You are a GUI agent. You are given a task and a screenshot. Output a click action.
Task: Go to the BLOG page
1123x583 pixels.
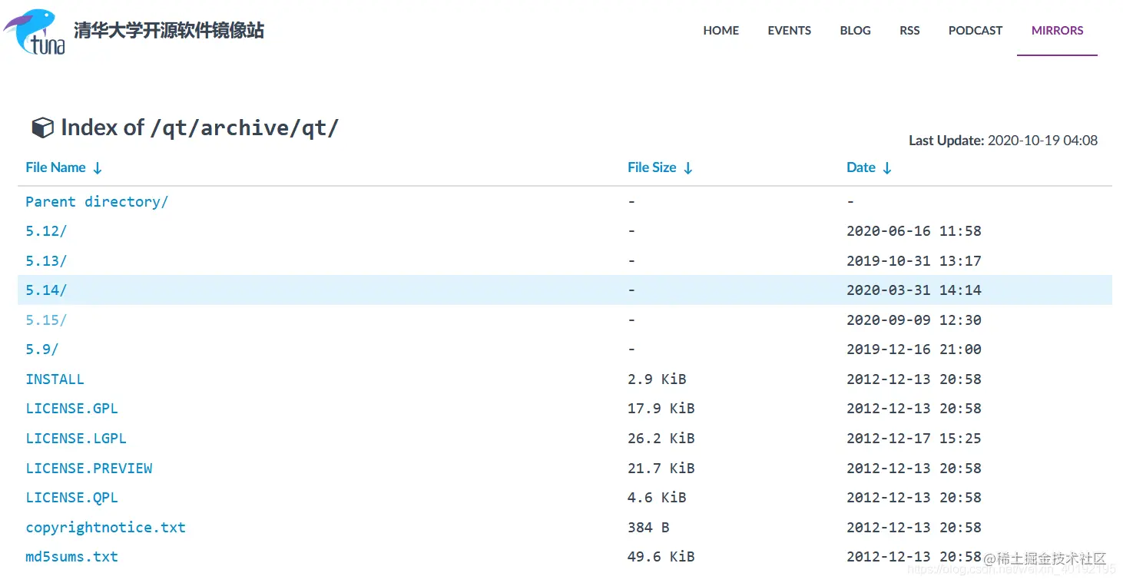click(856, 31)
